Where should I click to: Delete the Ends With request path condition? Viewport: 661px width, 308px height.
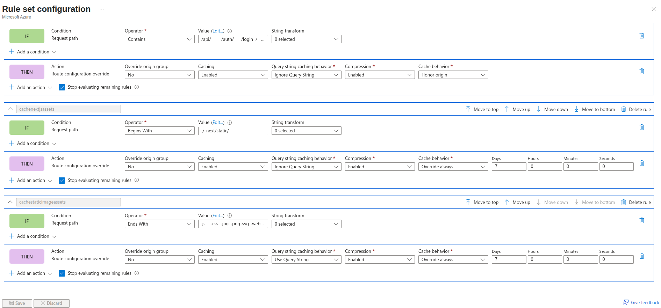coord(642,220)
